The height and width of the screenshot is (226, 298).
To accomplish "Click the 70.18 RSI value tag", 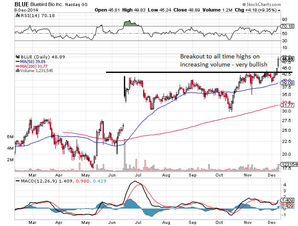I will [287, 26].
